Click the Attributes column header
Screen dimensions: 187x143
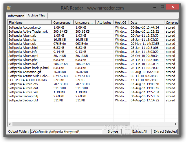pyautogui.click(x=104, y=23)
